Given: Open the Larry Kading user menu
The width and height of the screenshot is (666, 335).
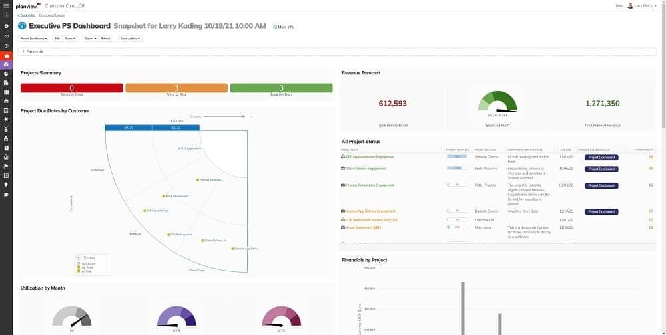Looking at the screenshot, I should [x=645, y=5].
